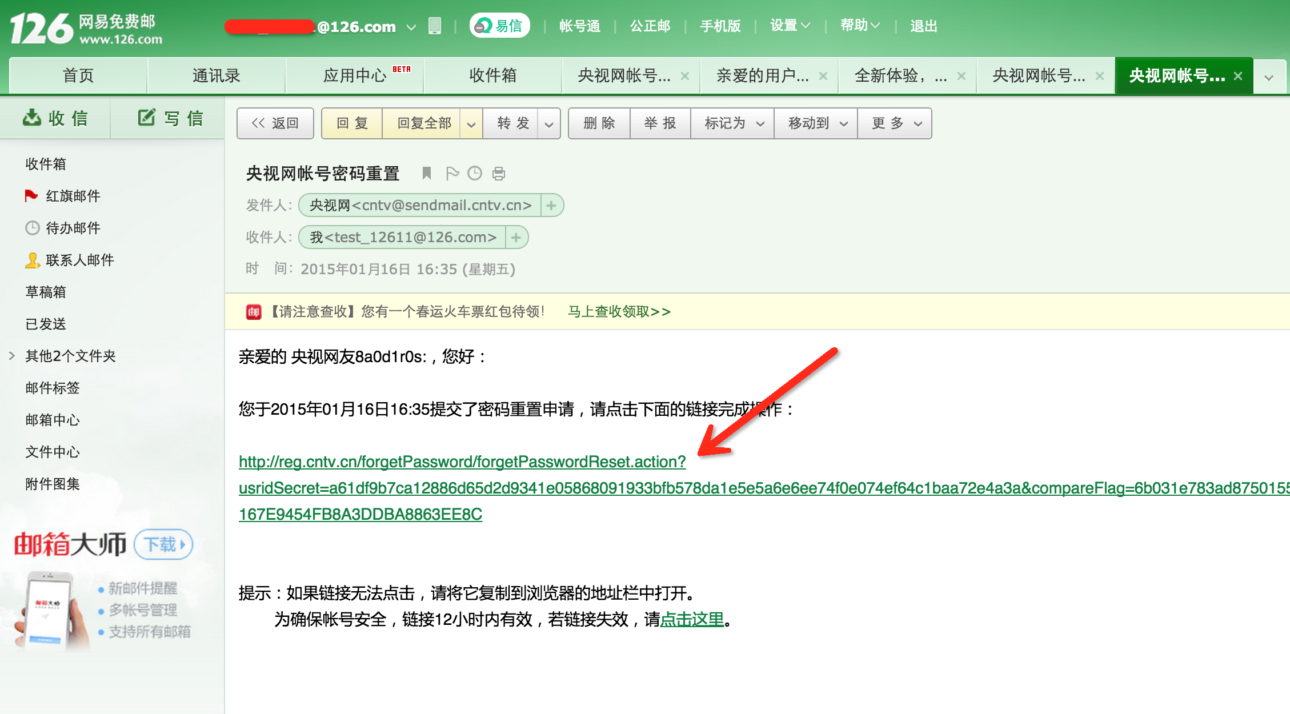Set a to-do reminder with the clock icon
The width and height of the screenshot is (1290, 714).
click(475, 173)
